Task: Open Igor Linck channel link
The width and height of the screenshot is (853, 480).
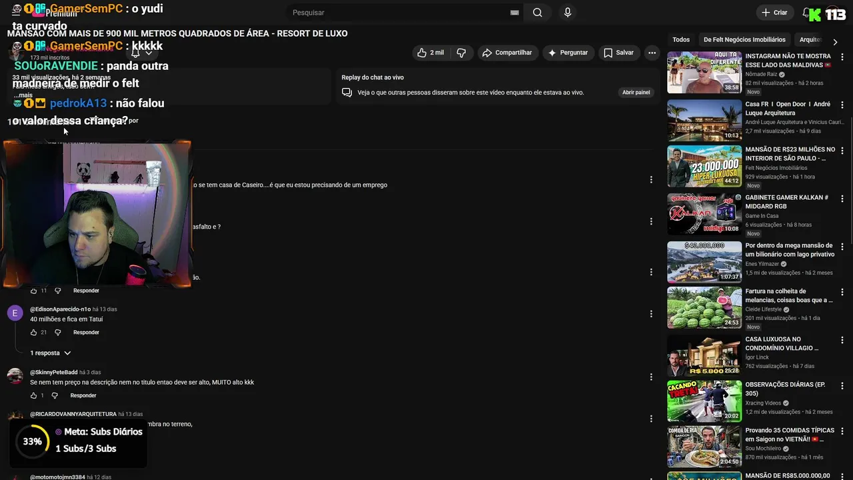Action: click(757, 357)
